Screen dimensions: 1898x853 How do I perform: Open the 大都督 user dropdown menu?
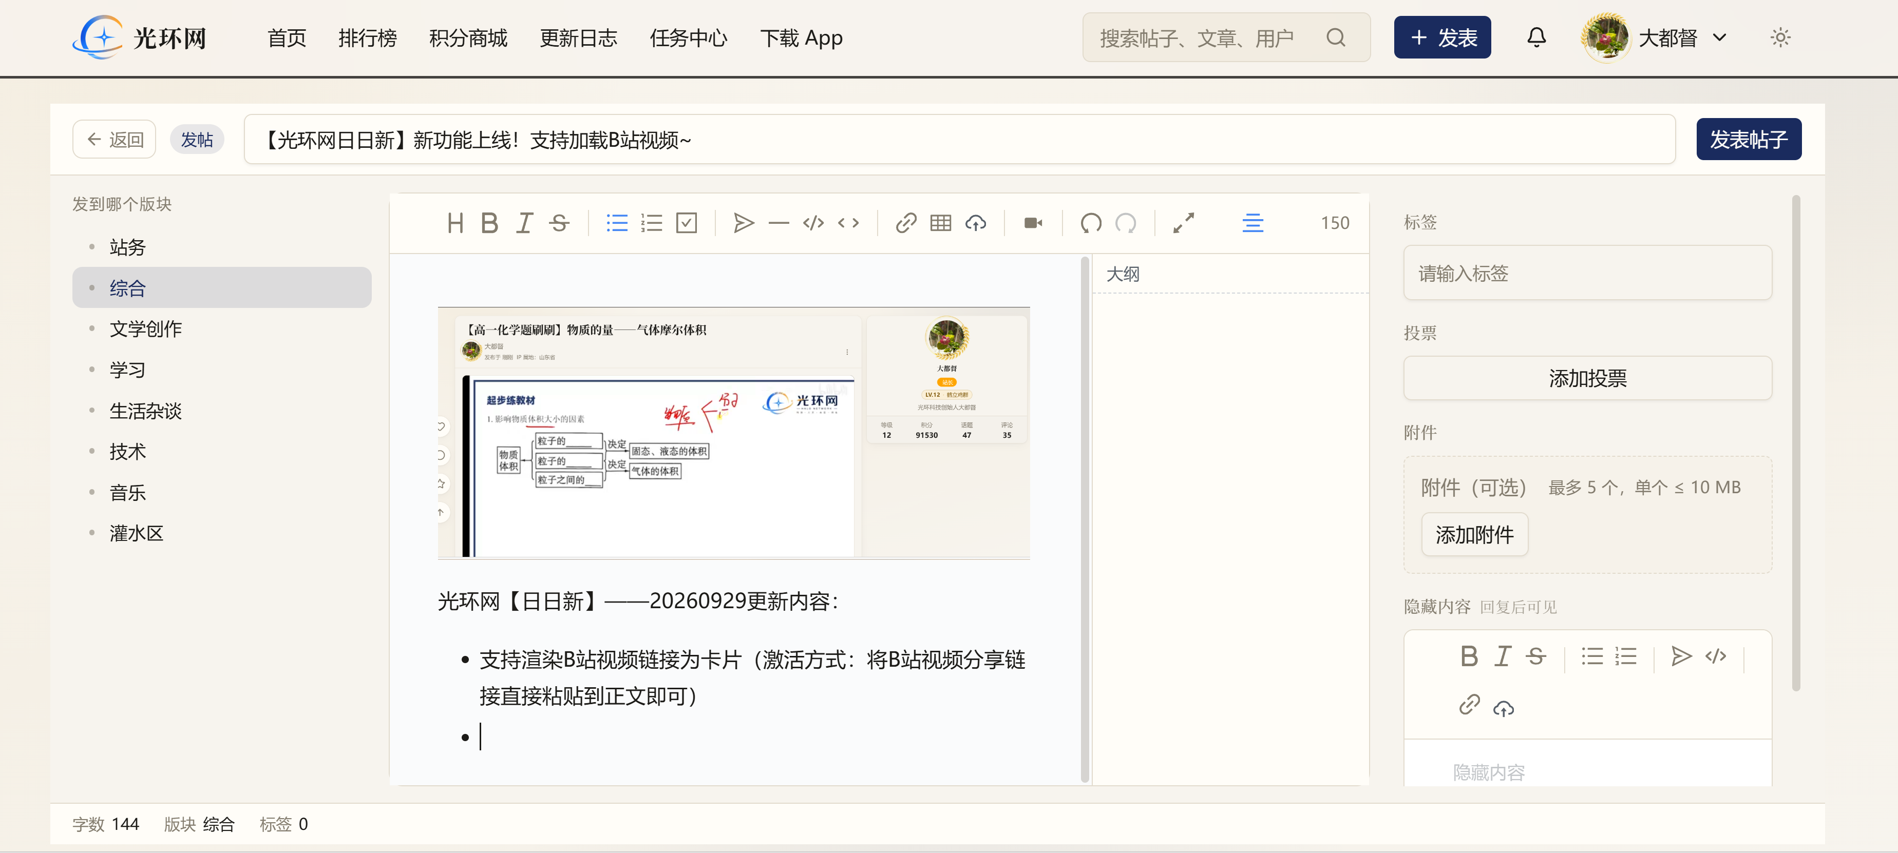pos(1654,37)
